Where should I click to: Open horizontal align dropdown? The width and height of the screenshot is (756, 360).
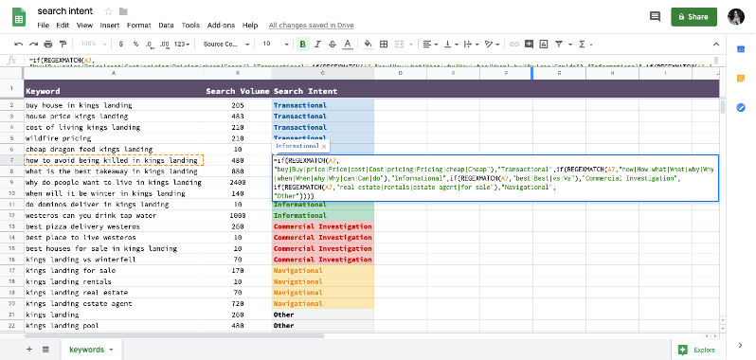coord(430,45)
